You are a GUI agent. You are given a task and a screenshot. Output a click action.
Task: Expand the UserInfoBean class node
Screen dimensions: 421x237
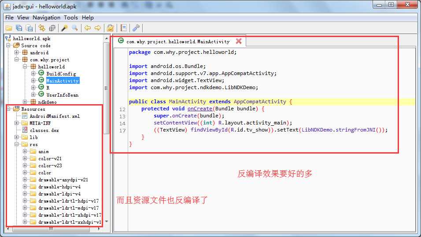[33, 95]
